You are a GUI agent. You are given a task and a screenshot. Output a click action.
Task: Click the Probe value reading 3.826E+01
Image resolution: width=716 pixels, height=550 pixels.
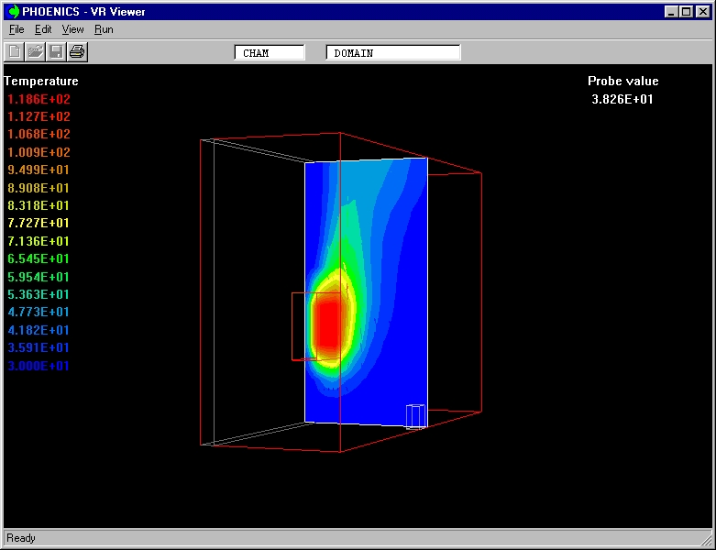622,99
